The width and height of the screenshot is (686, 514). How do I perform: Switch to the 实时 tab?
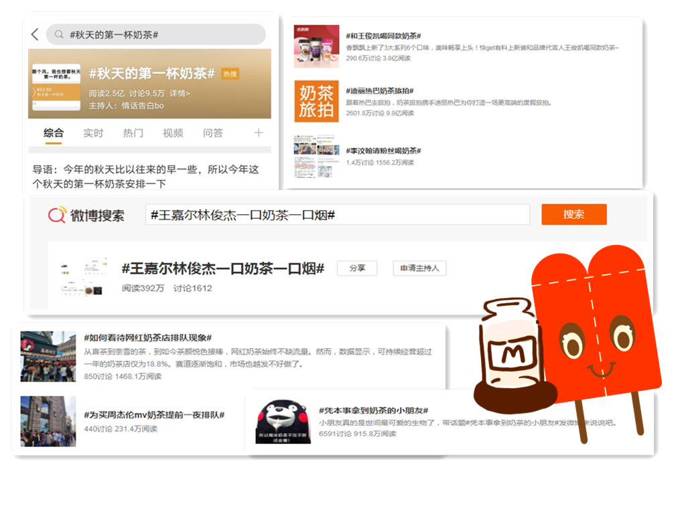point(93,133)
